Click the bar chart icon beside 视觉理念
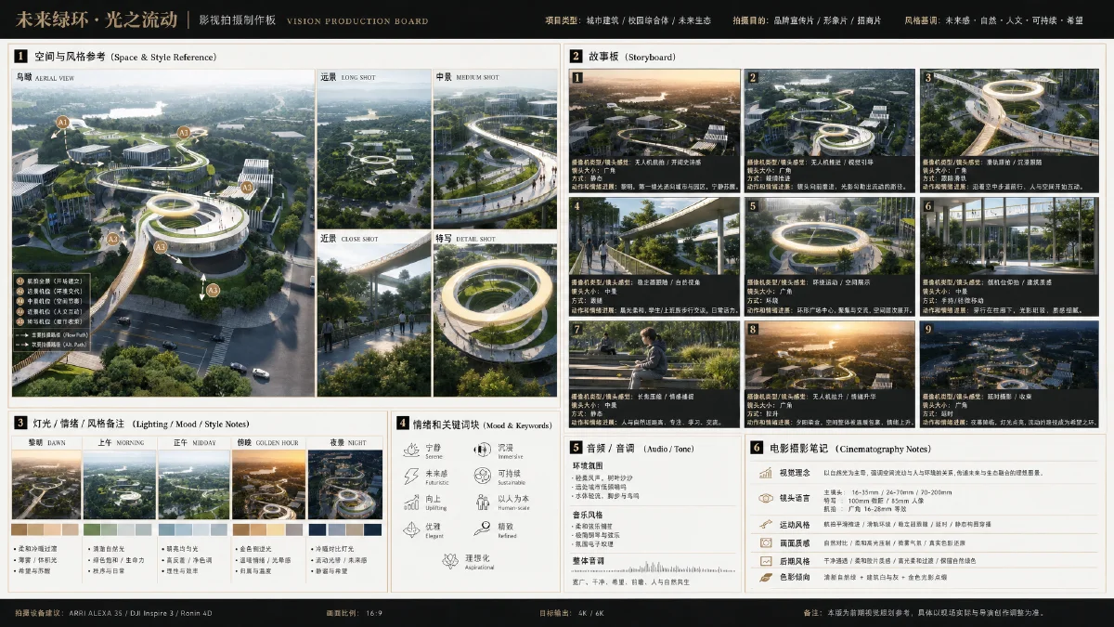Viewport: 1114px width, 627px height. 766,473
